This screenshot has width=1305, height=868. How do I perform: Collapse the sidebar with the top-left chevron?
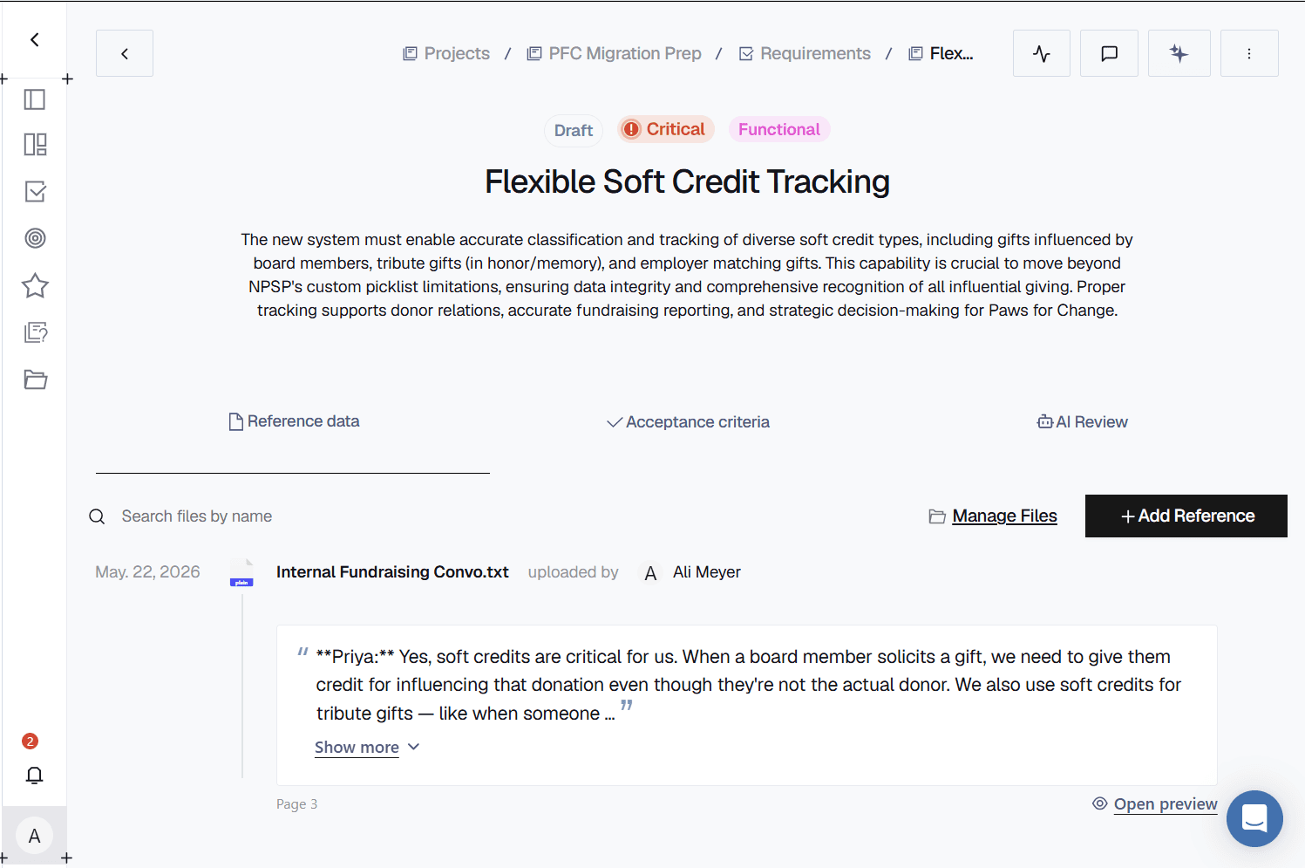[35, 39]
